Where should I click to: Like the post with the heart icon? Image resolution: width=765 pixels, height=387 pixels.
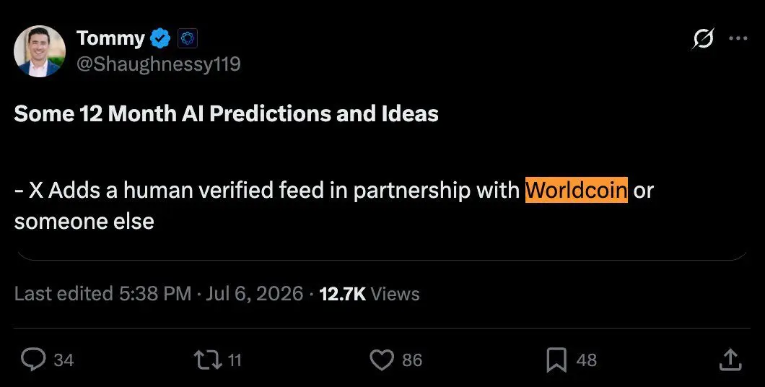click(x=382, y=360)
